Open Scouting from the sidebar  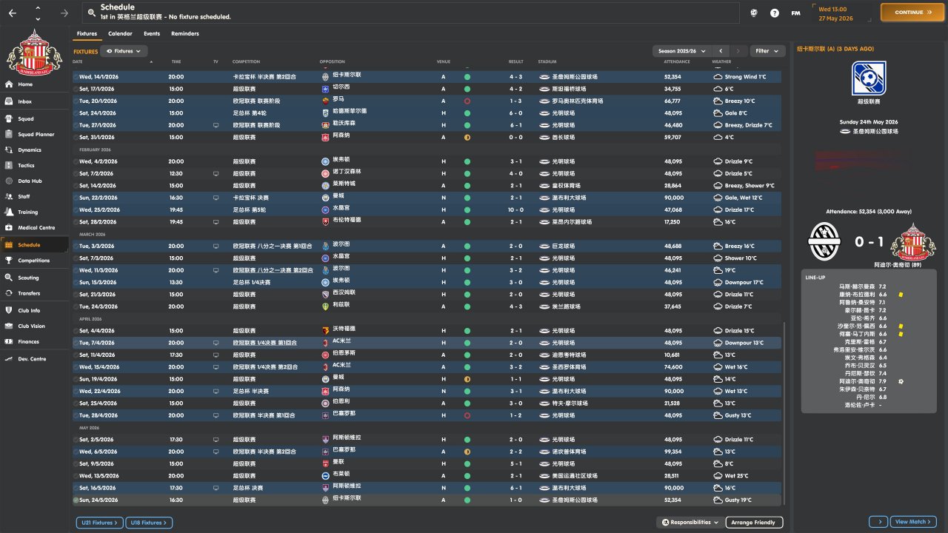click(x=28, y=278)
